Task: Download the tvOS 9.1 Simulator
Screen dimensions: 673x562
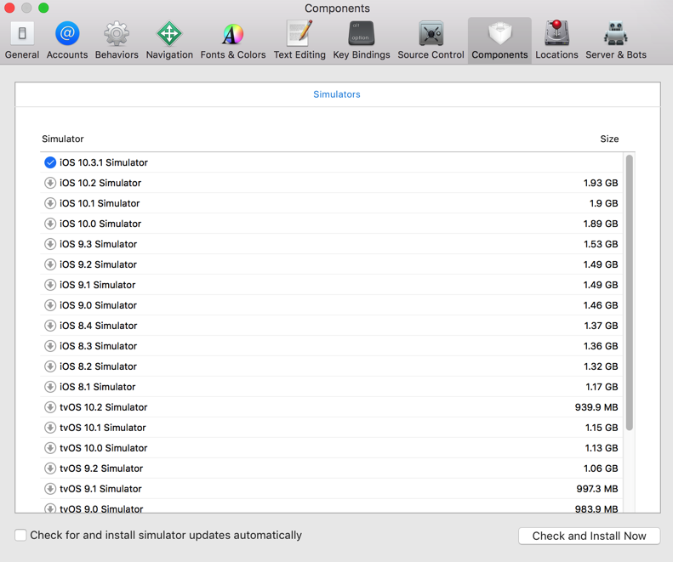Action: pos(50,489)
